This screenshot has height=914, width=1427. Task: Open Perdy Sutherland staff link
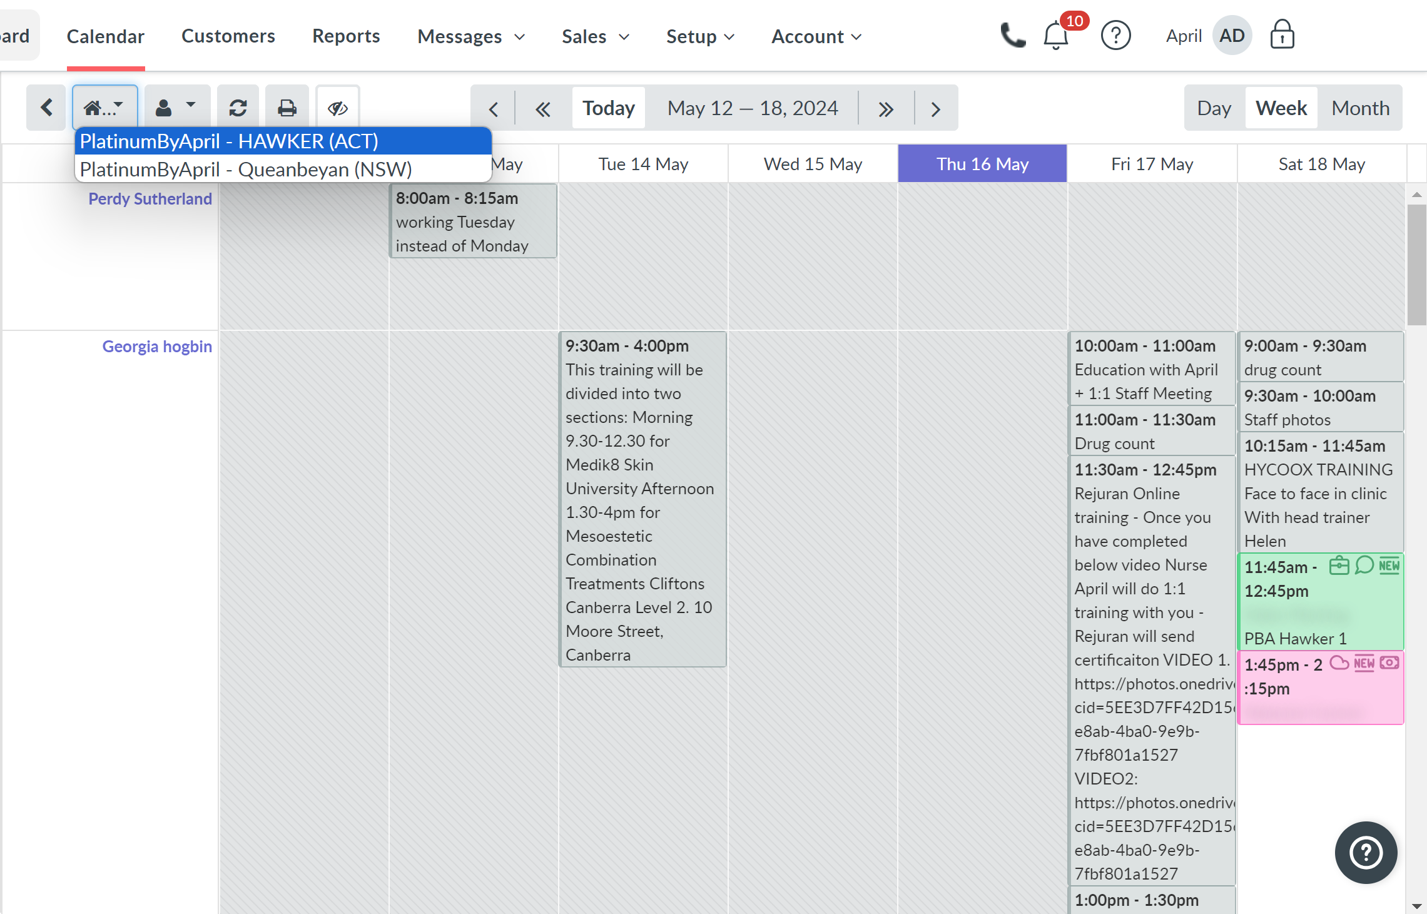click(x=150, y=199)
